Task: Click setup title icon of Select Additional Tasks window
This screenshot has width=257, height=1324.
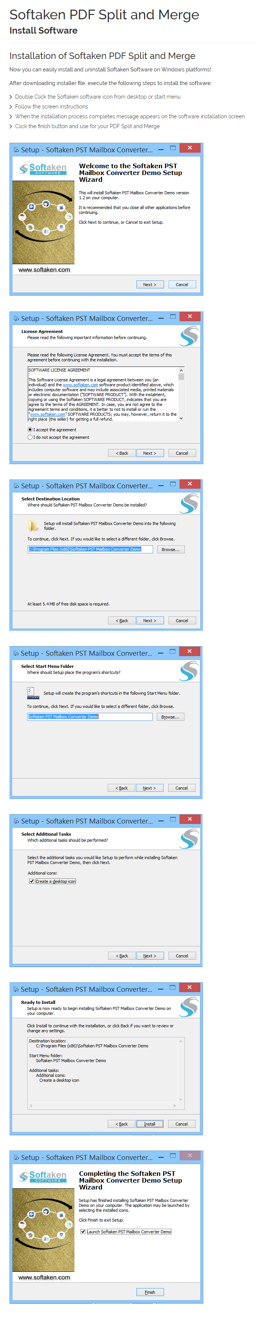Action: pyautogui.click(x=16, y=821)
